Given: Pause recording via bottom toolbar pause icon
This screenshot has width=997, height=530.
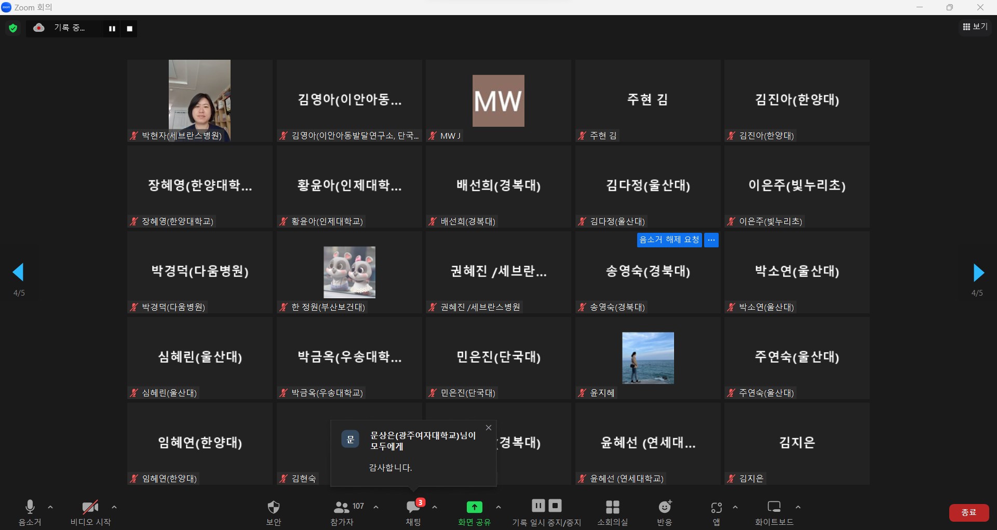Looking at the screenshot, I should [538, 506].
